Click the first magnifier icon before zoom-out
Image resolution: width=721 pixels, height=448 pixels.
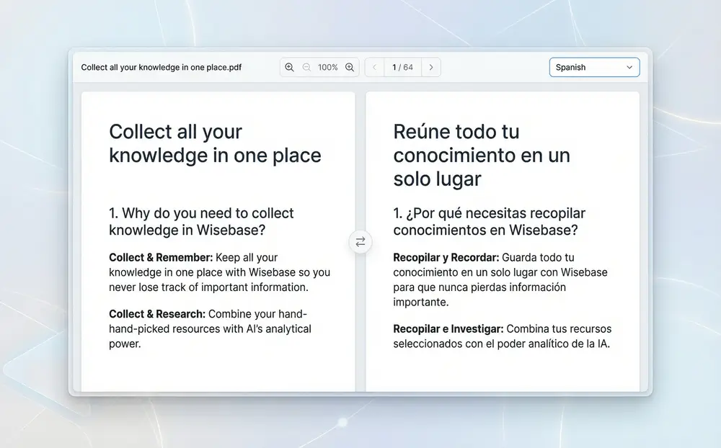pyautogui.click(x=289, y=68)
